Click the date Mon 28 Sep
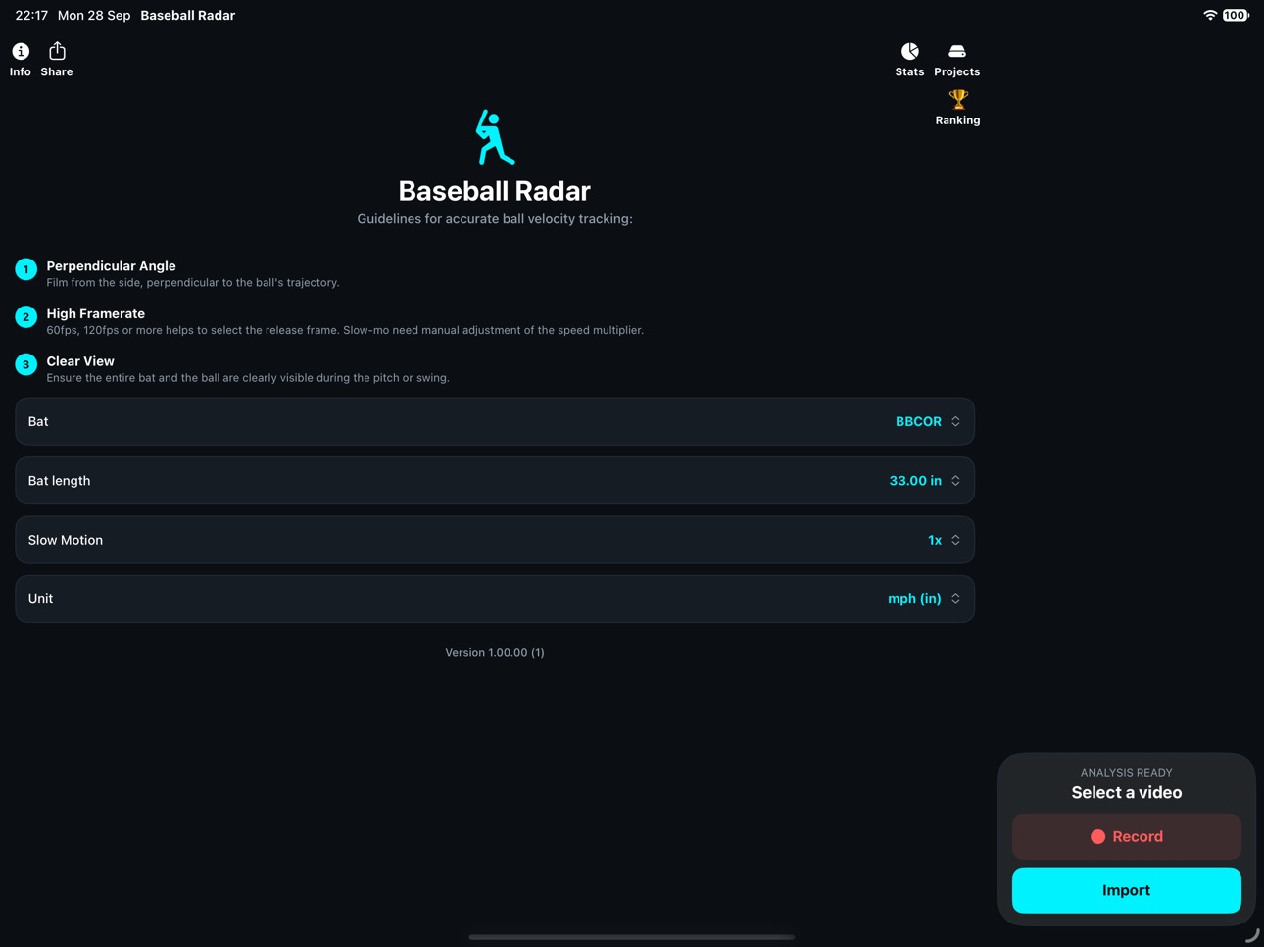The width and height of the screenshot is (1264, 947). [94, 15]
